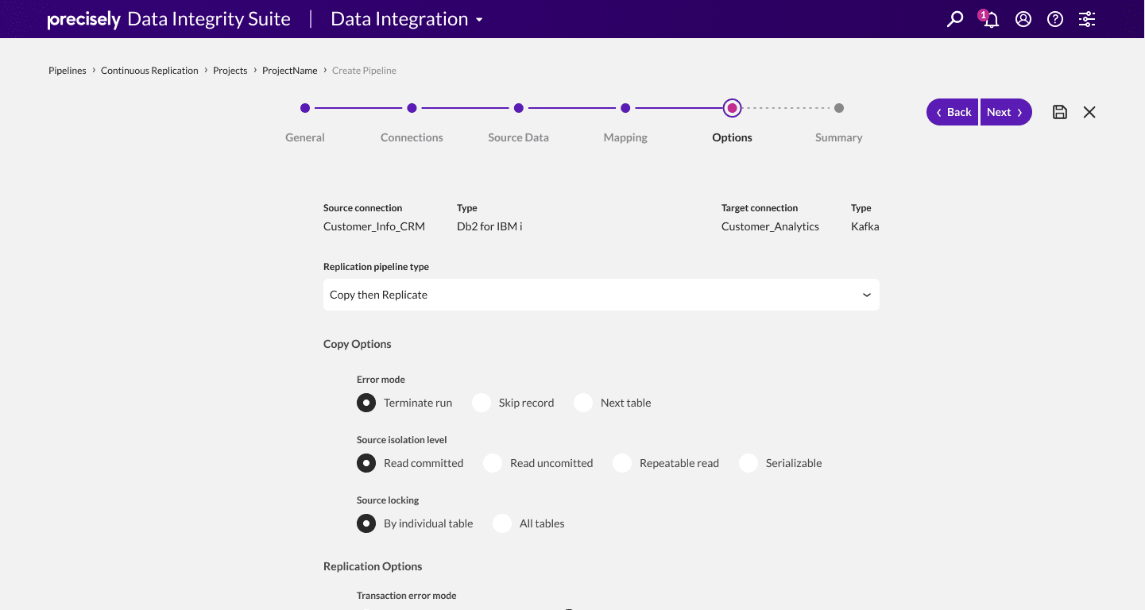Click the Kafka target type value
Image resolution: width=1145 pixels, height=610 pixels.
click(x=865, y=226)
